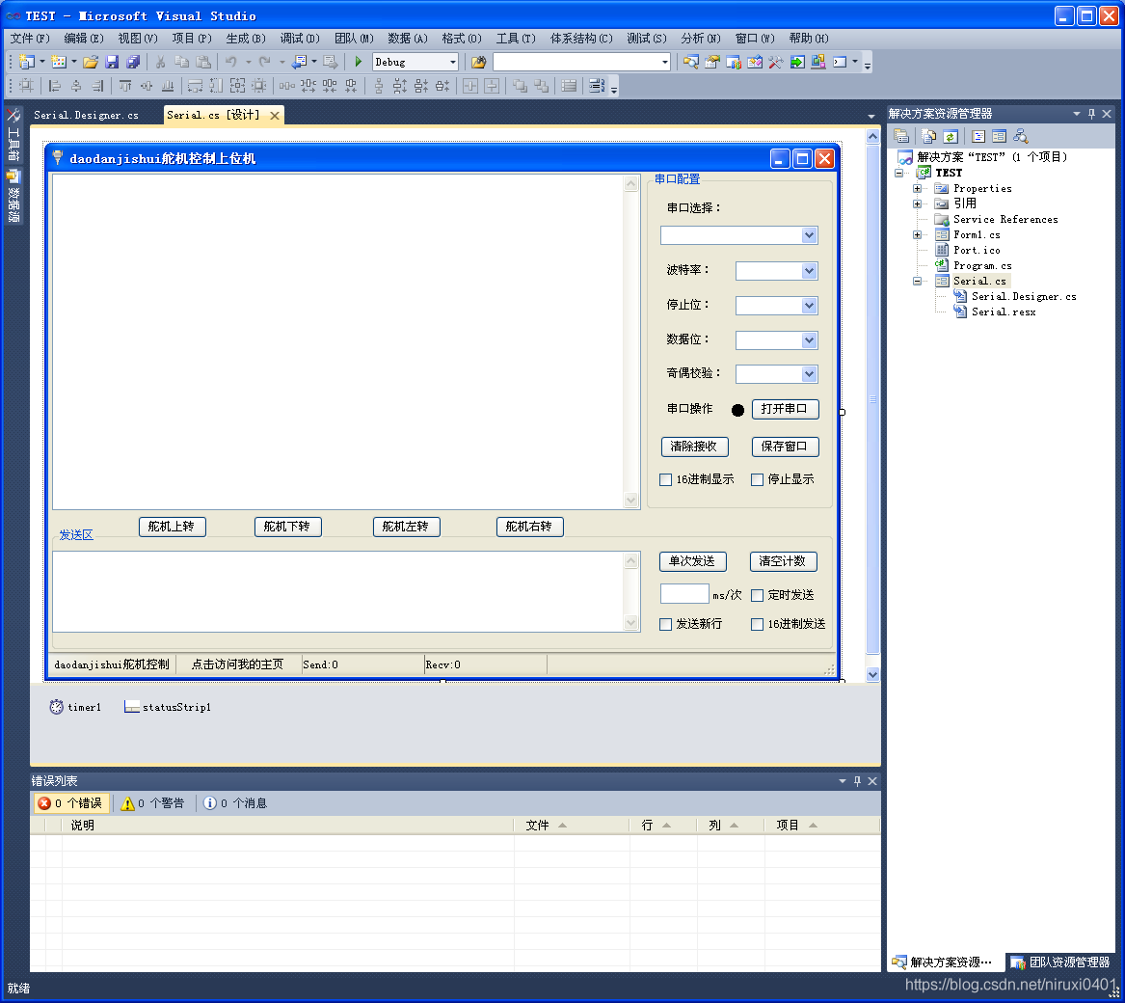This screenshot has width=1125, height=1003.
Task: Expand the Form1.cs tree node
Action: [x=917, y=234]
